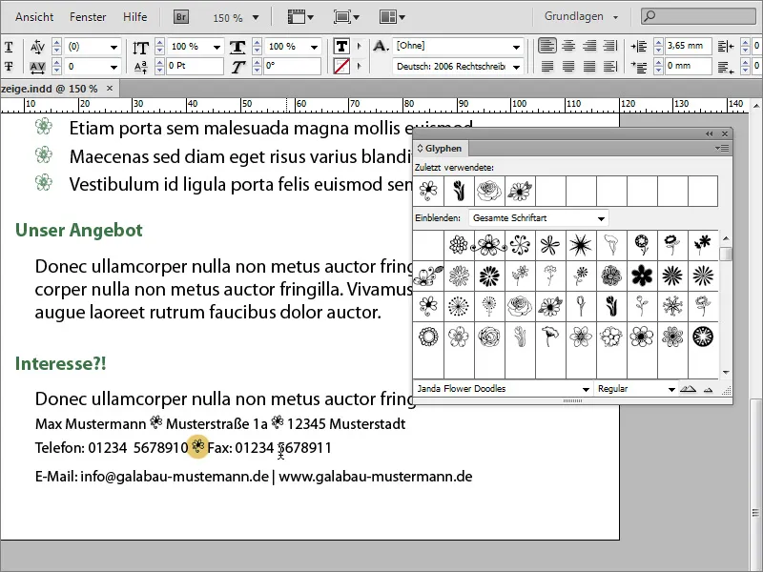Pick the black circle starburst glyph in last row

pyautogui.click(x=703, y=337)
